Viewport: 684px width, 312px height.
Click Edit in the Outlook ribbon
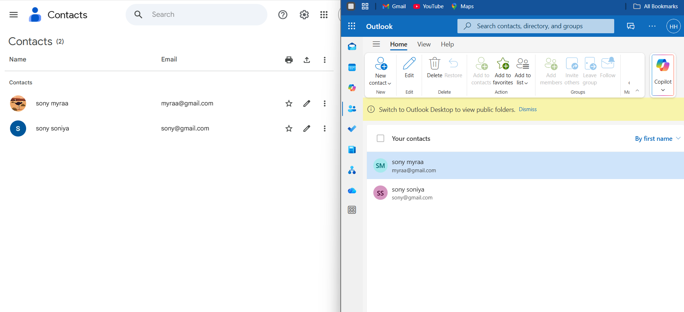pyautogui.click(x=409, y=68)
